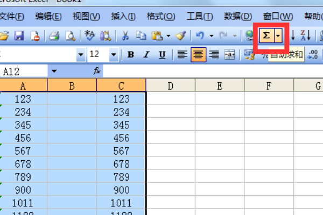Align text left

[x=182, y=55]
